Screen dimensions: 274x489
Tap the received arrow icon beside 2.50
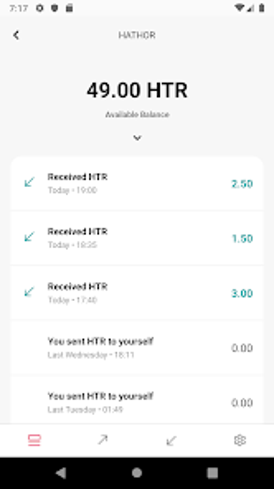coord(29,182)
